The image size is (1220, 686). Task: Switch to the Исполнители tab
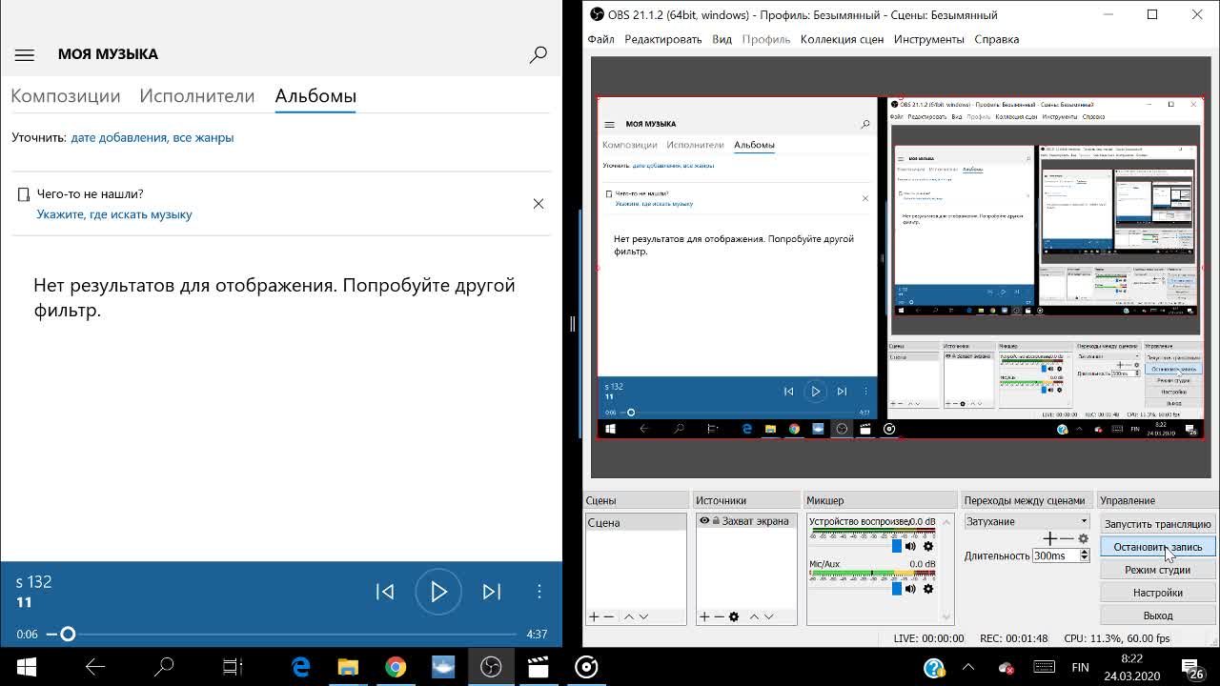click(197, 96)
